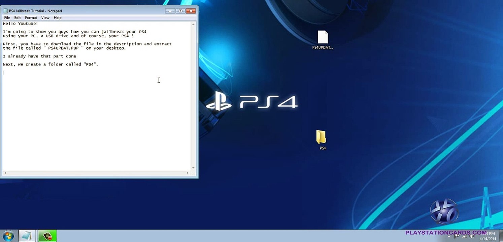Click the line "using your PC, a USB drive"
Screen dimensions: 503x242
pyautogui.click(x=68, y=36)
